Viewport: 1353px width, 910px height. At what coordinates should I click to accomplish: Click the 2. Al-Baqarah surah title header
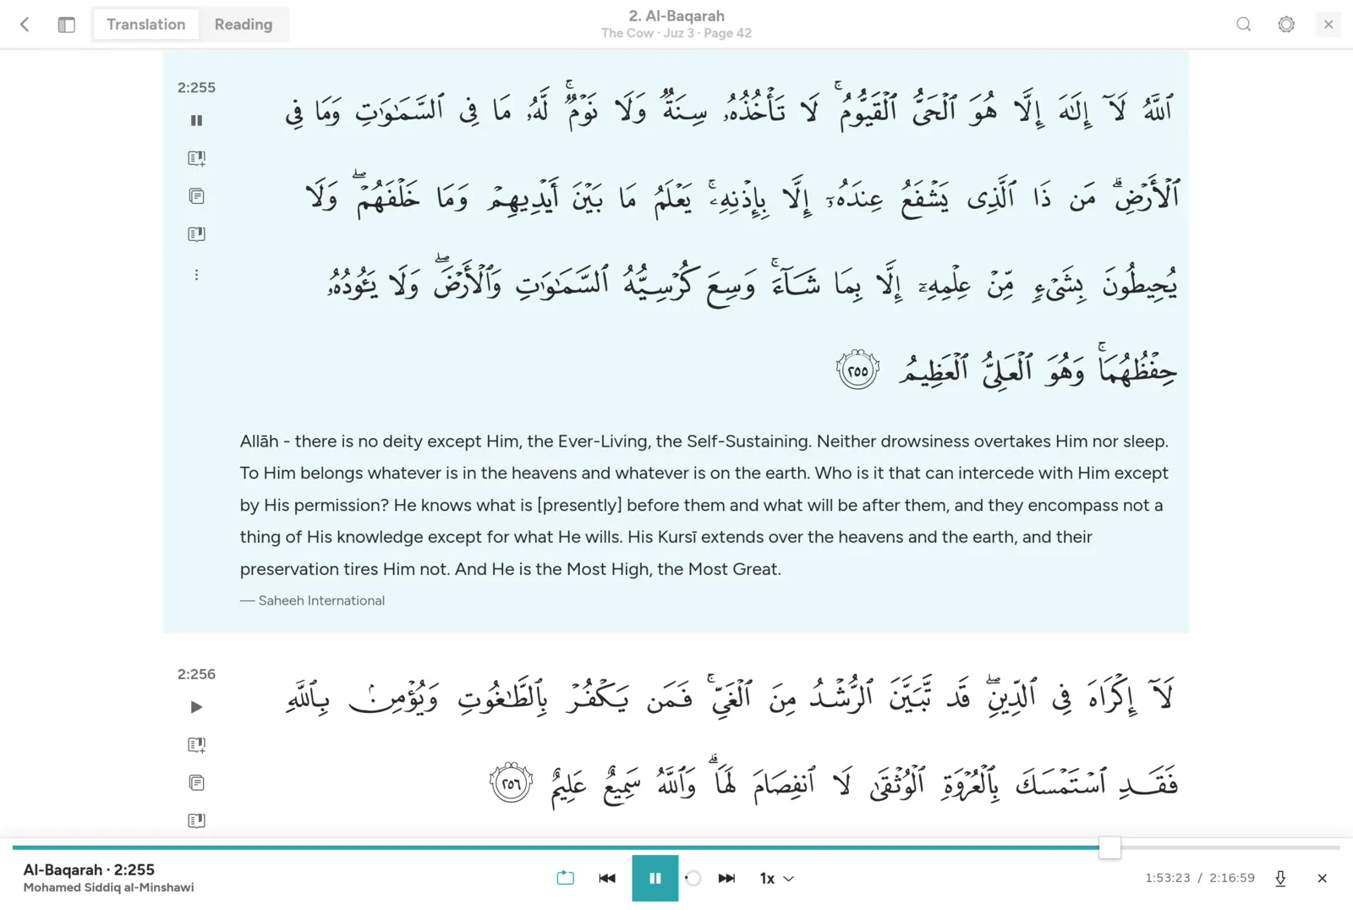point(676,16)
